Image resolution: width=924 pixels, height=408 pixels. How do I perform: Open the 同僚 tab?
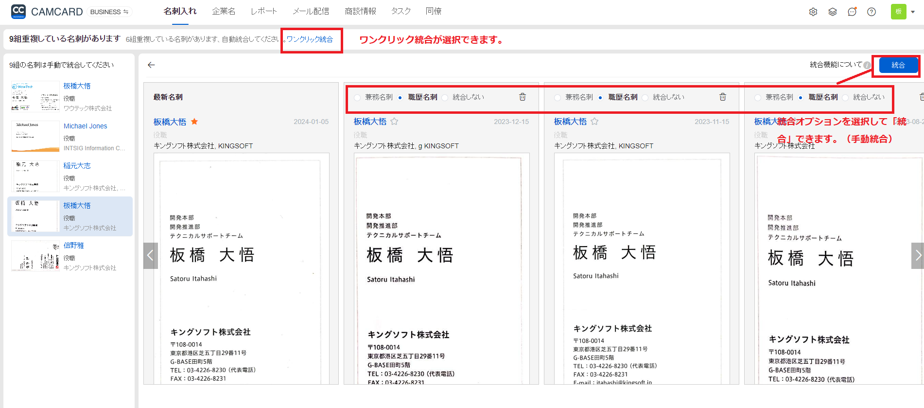(x=434, y=11)
